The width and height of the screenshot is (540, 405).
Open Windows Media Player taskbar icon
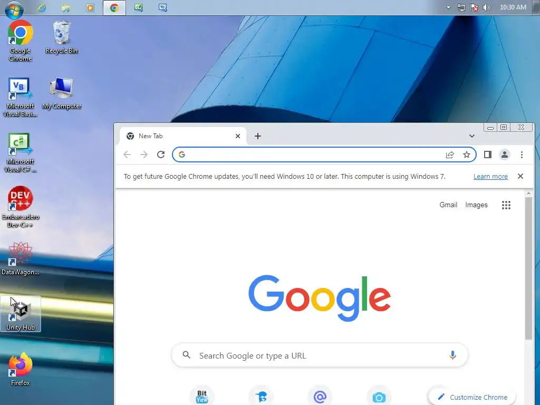click(90, 7)
